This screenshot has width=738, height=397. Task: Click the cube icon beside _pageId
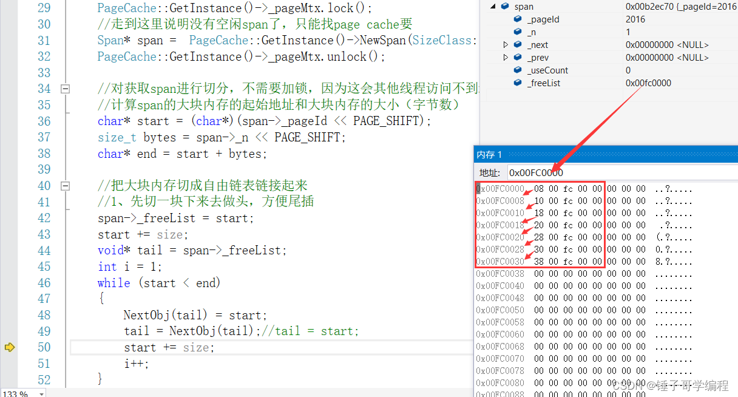pyautogui.click(x=518, y=19)
